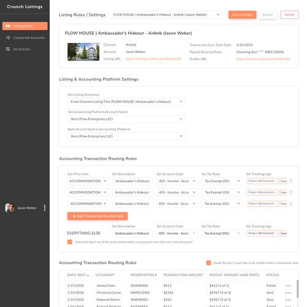The image size is (307, 307).
Task: Click the Delete button
Action: click(x=289, y=15)
